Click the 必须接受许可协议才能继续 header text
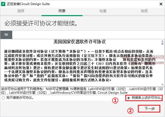 41,23
